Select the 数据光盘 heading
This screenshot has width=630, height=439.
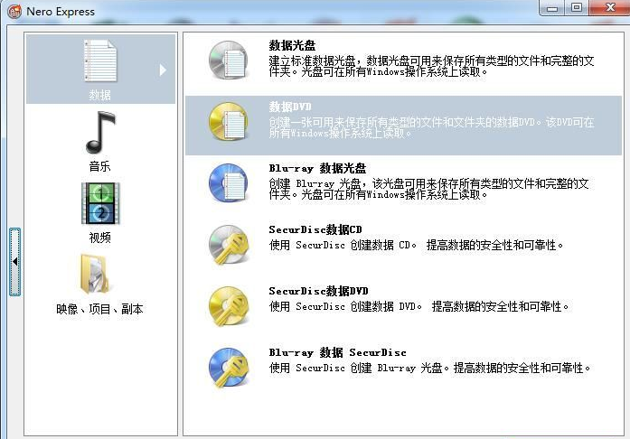point(292,45)
